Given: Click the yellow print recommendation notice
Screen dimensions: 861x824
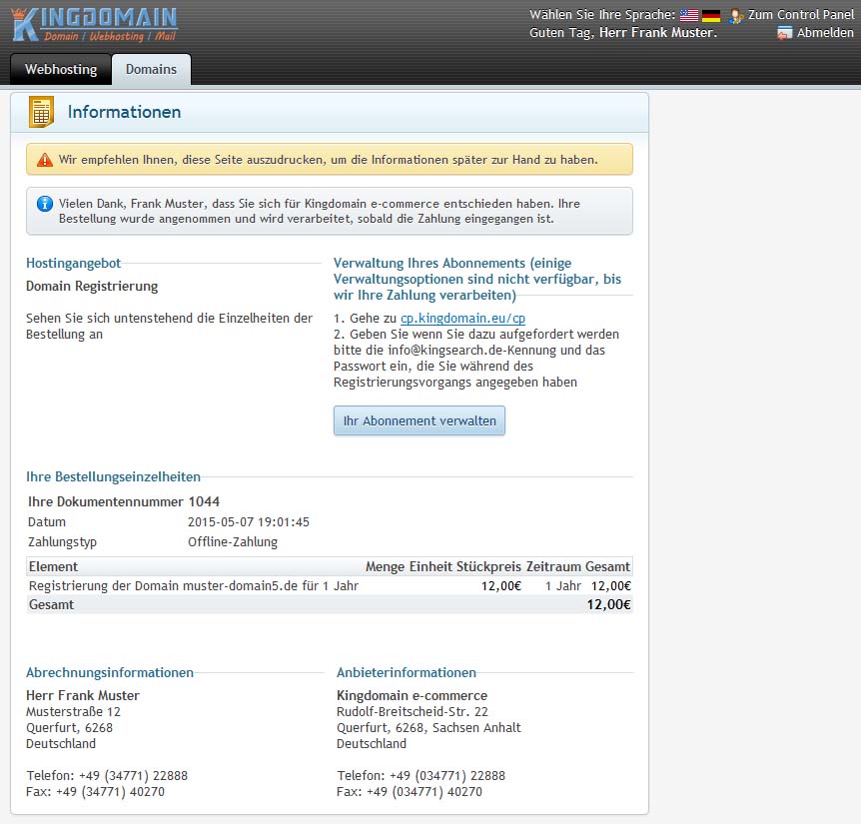Looking at the screenshot, I should coord(330,159).
